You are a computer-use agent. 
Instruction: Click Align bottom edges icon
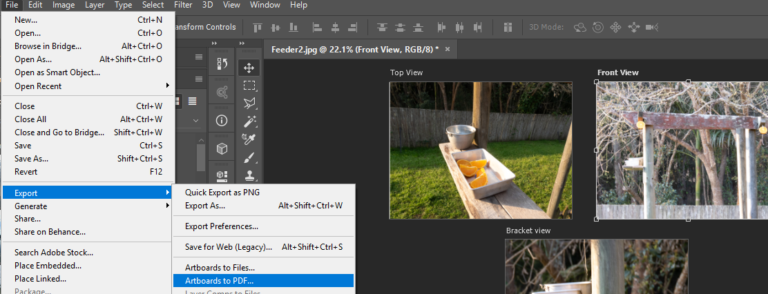coord(294,28)
